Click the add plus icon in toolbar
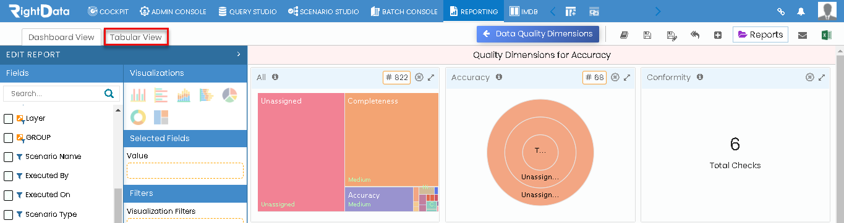The image size is (844, 223). point(718,35)
